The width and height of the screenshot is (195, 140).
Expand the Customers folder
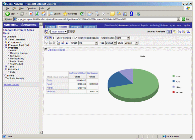point(6,42)
